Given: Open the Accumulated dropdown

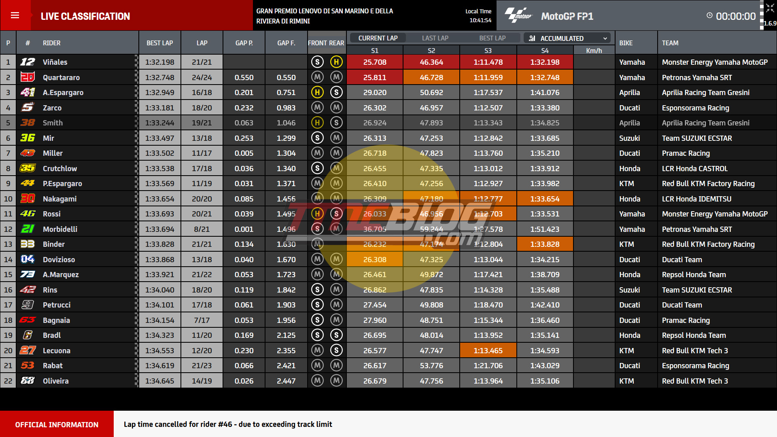Looking at the screenshot, I should [567, 38].
